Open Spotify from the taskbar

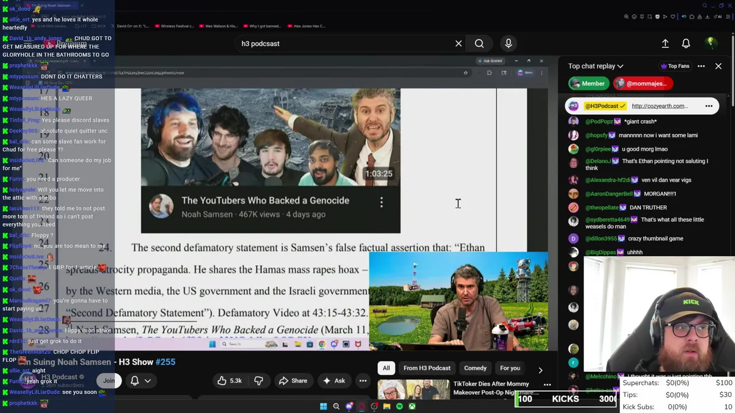tap(400, 406)
